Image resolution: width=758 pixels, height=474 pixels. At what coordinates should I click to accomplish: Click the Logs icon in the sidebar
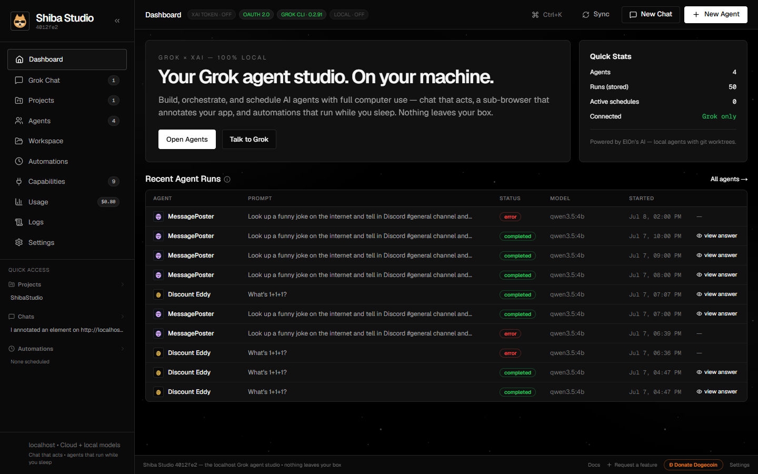pos(19,222)
